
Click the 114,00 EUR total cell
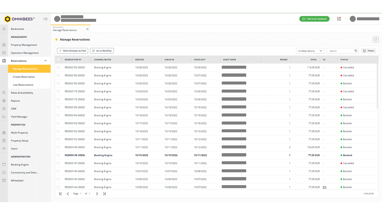[314, 67]
